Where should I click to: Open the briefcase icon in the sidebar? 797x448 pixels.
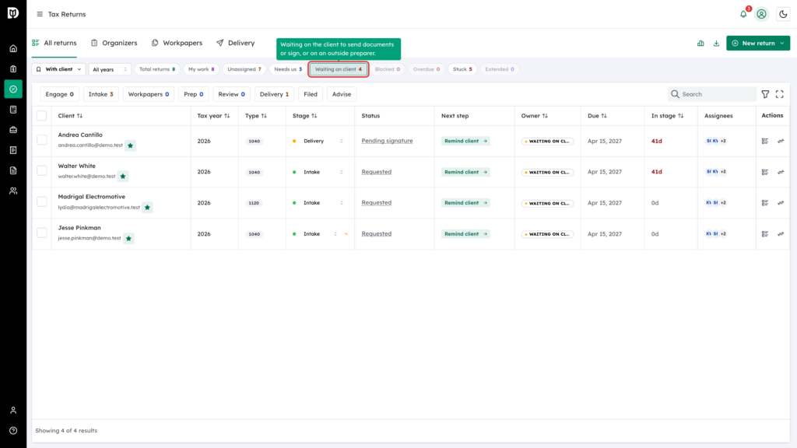click(13, 130)
